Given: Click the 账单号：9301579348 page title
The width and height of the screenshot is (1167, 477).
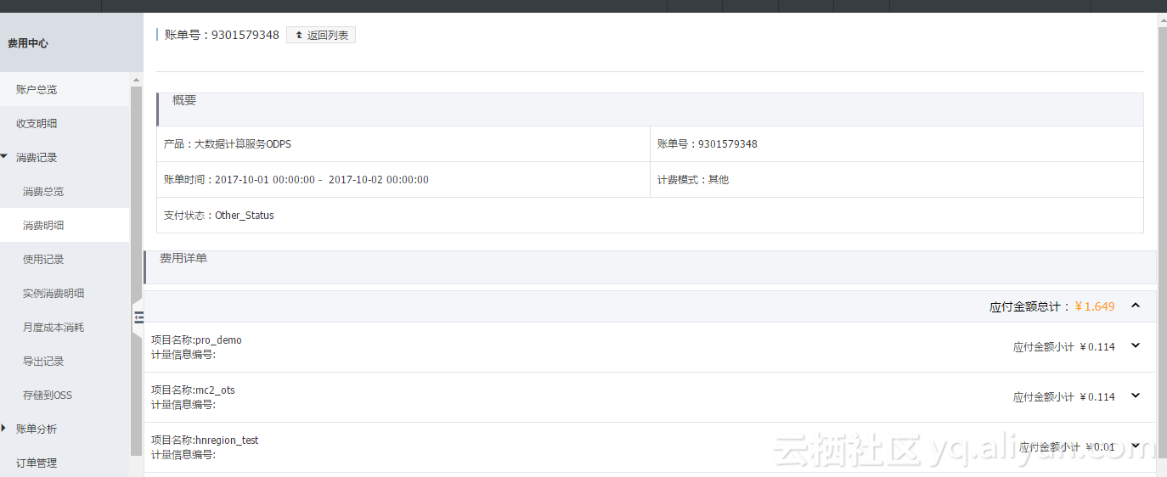Looking at the screenshot, I should [222, 35].
